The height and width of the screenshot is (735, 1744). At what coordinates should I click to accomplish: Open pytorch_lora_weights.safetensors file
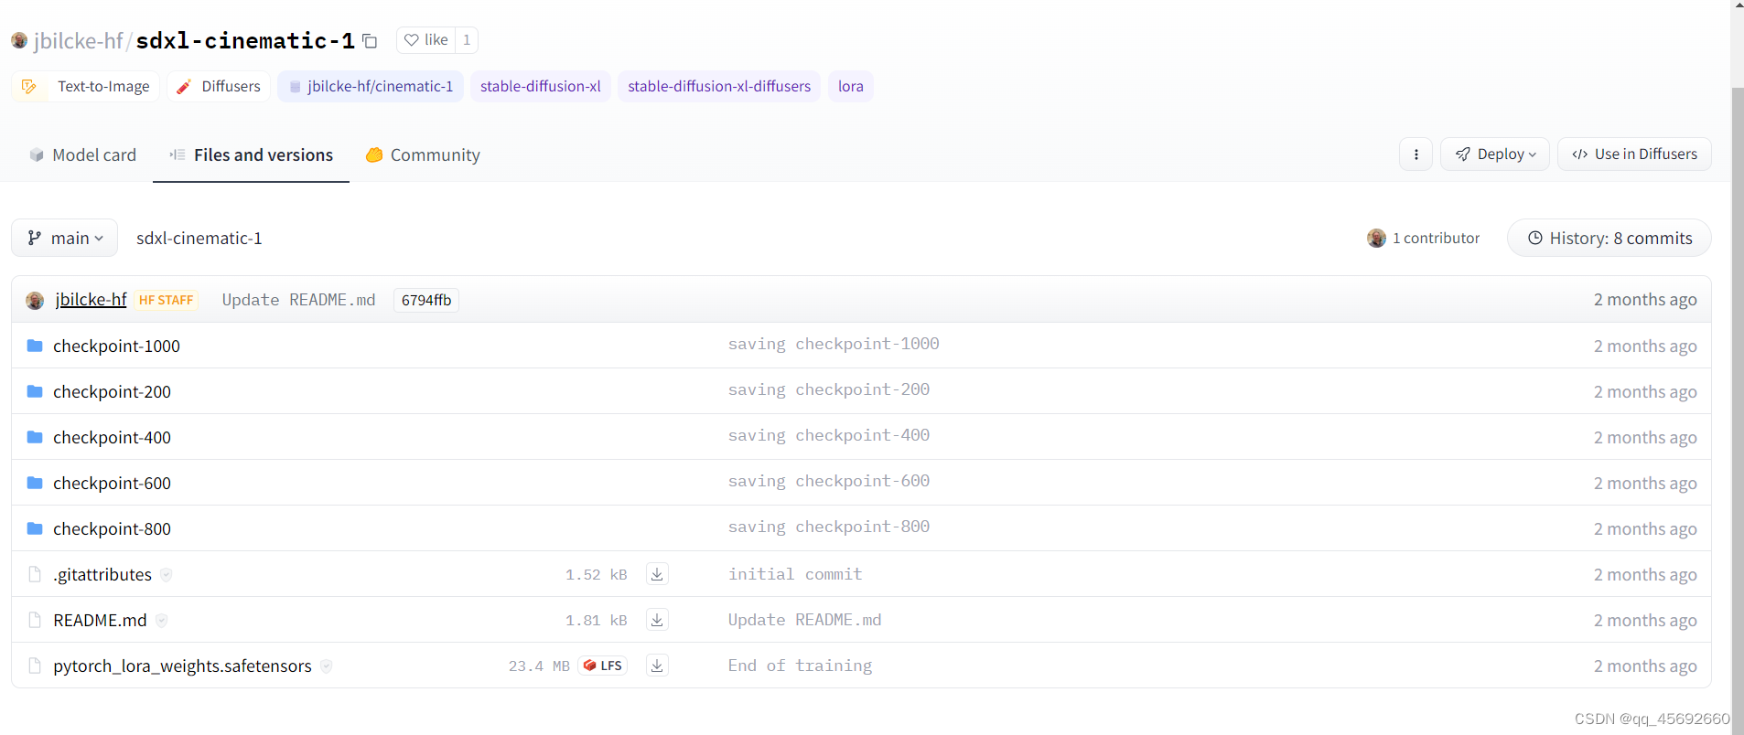pos(182,666)
